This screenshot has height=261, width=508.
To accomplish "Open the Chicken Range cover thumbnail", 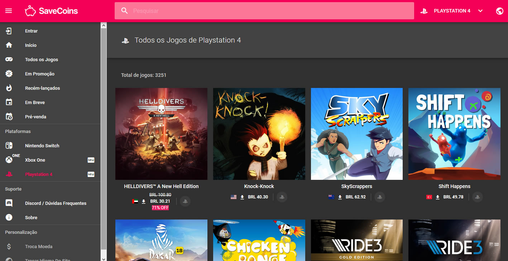I will click(x=259, y=240).
